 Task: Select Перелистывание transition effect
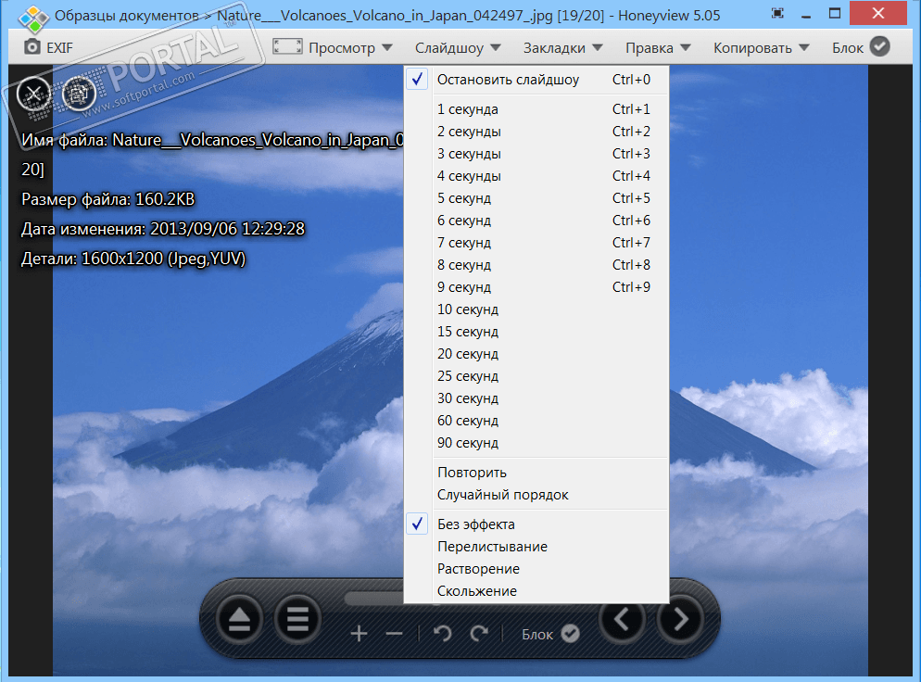pyautogui.click(x=536, y=547)
